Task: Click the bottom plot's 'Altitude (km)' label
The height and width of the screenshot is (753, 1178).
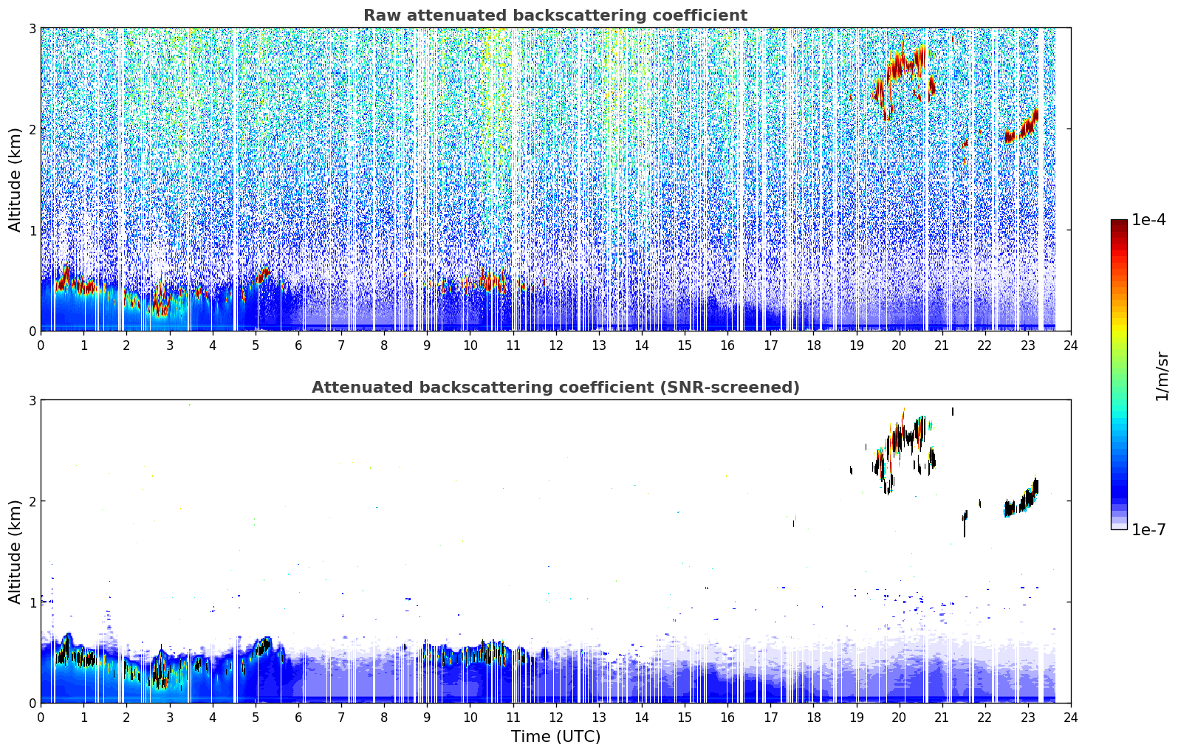Action: point(15,551)
